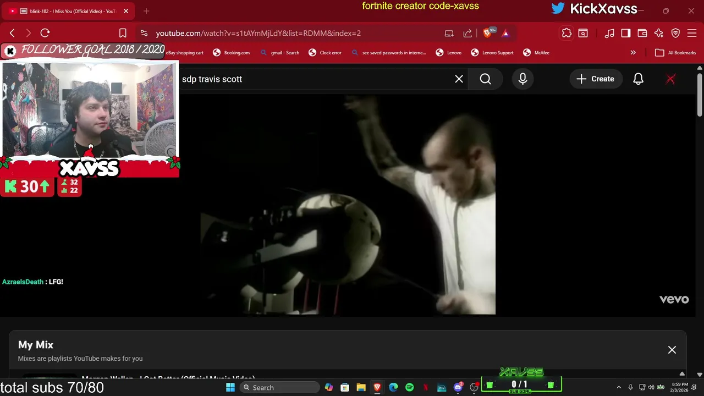Open Disney+ from the taskbar
Screen dimensions: 704x396
[x=442, y=388]
